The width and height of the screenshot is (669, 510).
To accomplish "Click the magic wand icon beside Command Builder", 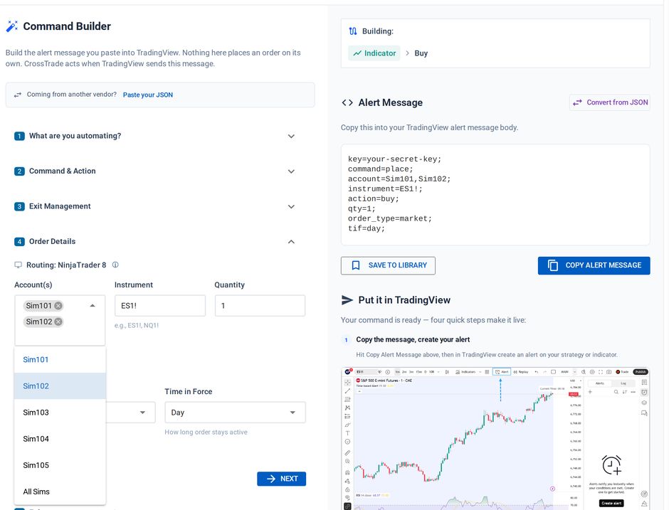I will 12,26.
